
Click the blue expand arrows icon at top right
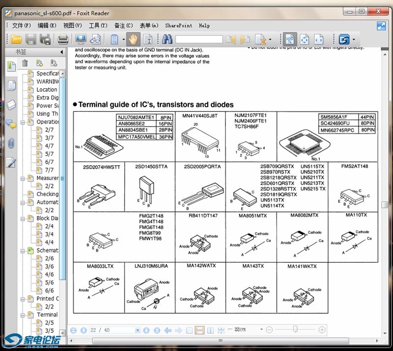[381, 26]
